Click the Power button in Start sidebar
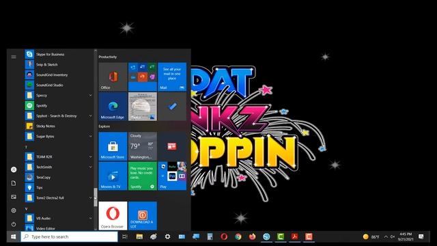 point(14,224)
